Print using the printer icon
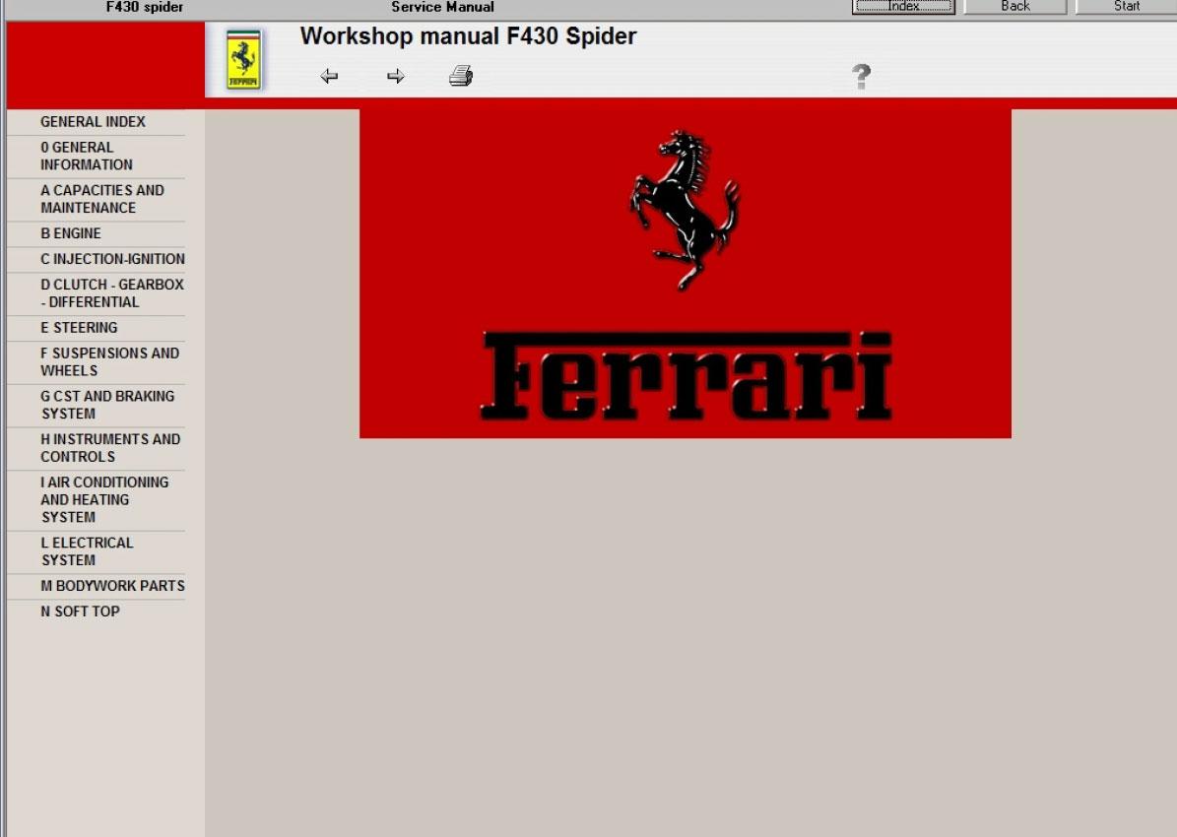 pyautogui.click(x=461, y=76)
